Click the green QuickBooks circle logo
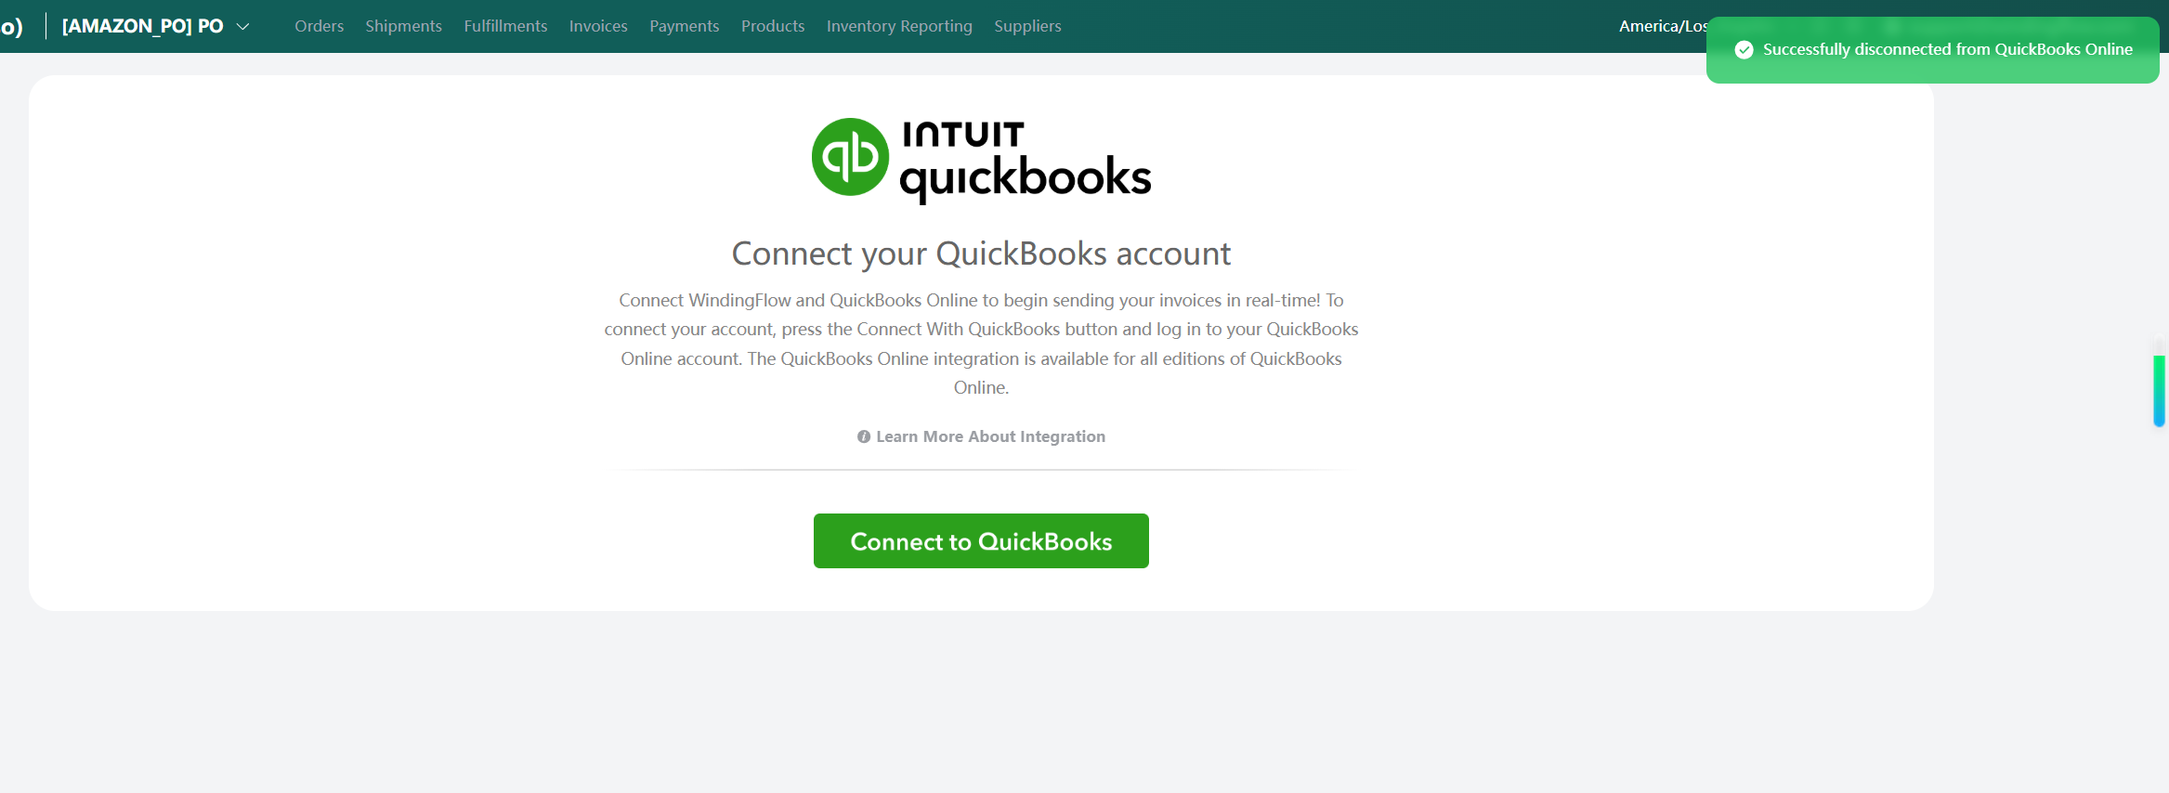2169x793 pixels. click(x=850, y=157)
